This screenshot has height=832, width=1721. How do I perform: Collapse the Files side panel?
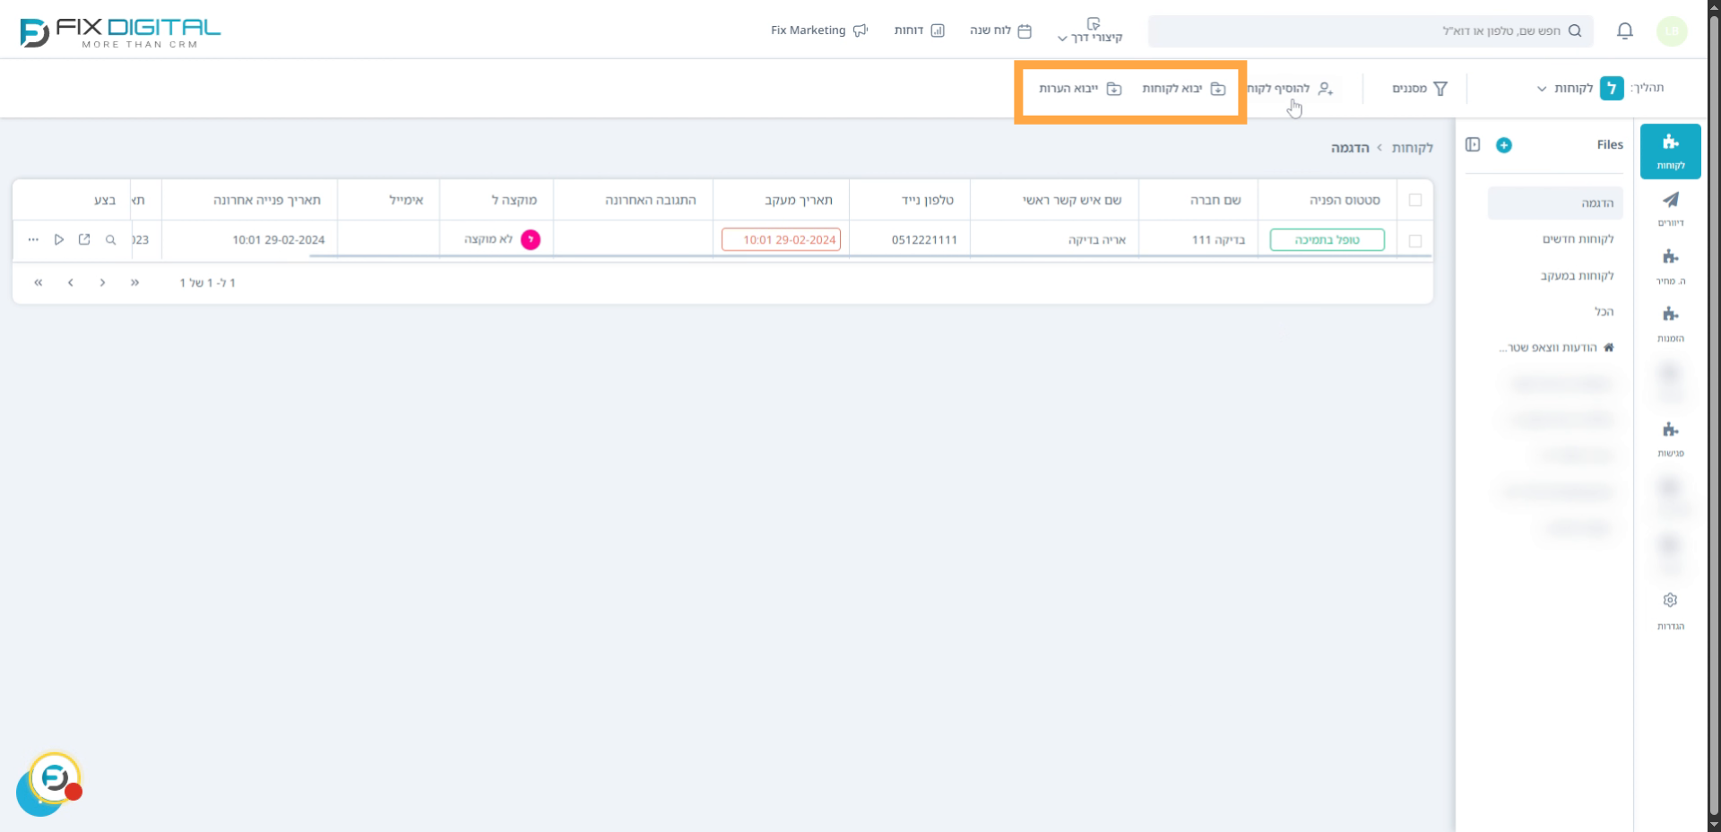pyautogui.click(x=1473, y=144)
